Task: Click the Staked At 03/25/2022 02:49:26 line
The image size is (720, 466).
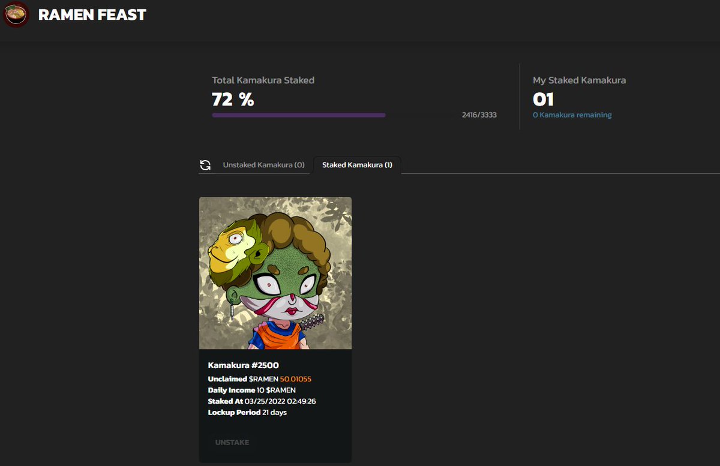Action: (x=262, y=401)
